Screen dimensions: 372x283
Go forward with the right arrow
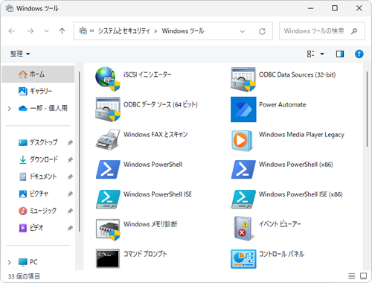(31, 31)
